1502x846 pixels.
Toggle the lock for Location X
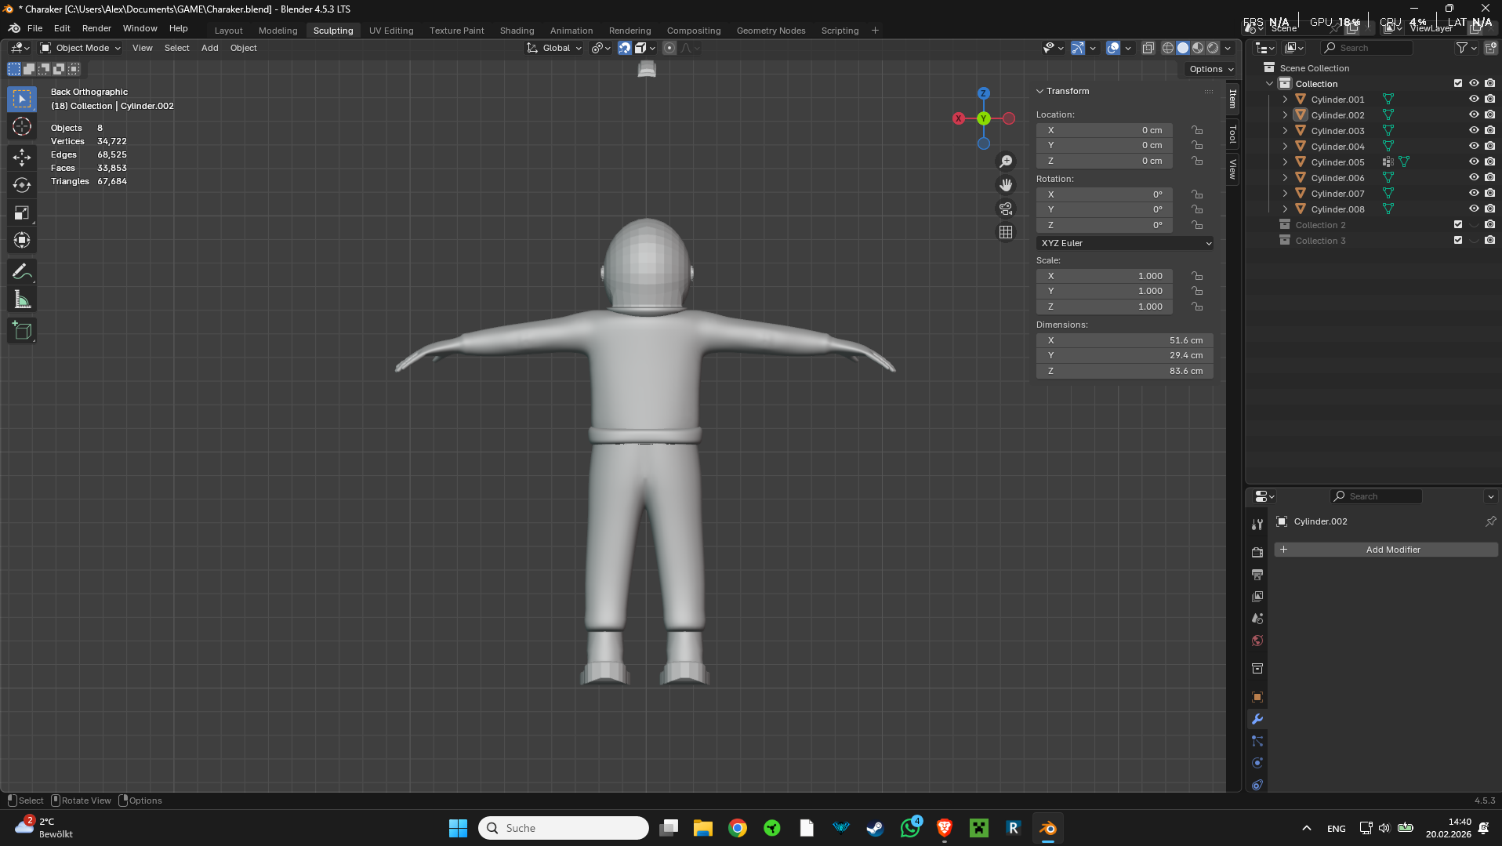click(1197, 130)
